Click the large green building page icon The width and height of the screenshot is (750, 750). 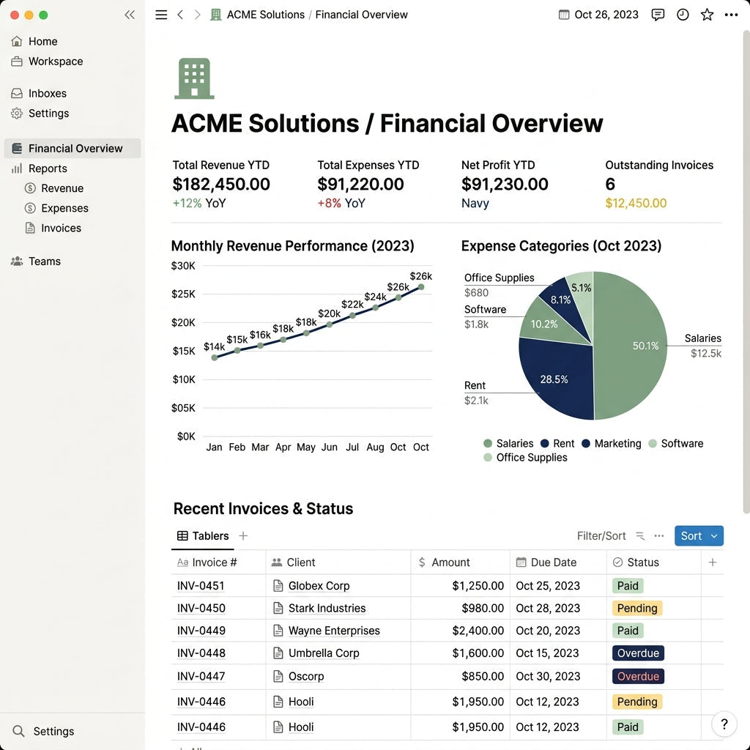pyautogui.click(x=194, y=78)
